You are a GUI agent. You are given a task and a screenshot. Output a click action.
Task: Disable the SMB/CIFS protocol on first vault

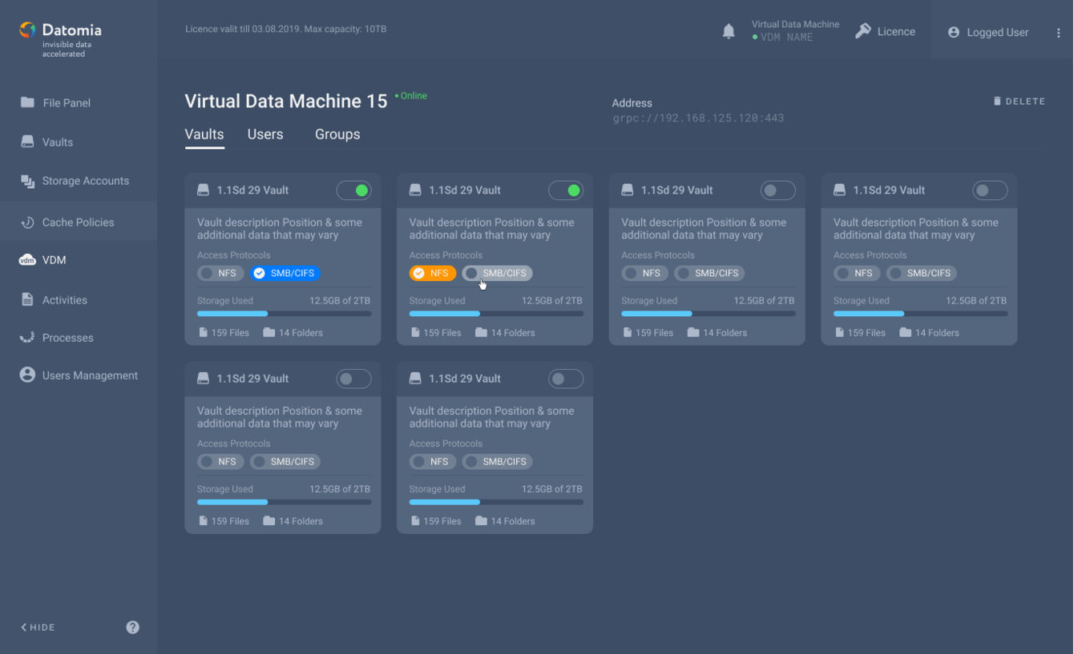tap(285, 273)
